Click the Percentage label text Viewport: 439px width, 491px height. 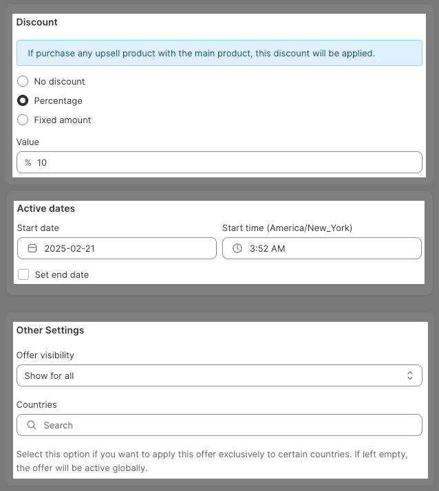(58, 101)
